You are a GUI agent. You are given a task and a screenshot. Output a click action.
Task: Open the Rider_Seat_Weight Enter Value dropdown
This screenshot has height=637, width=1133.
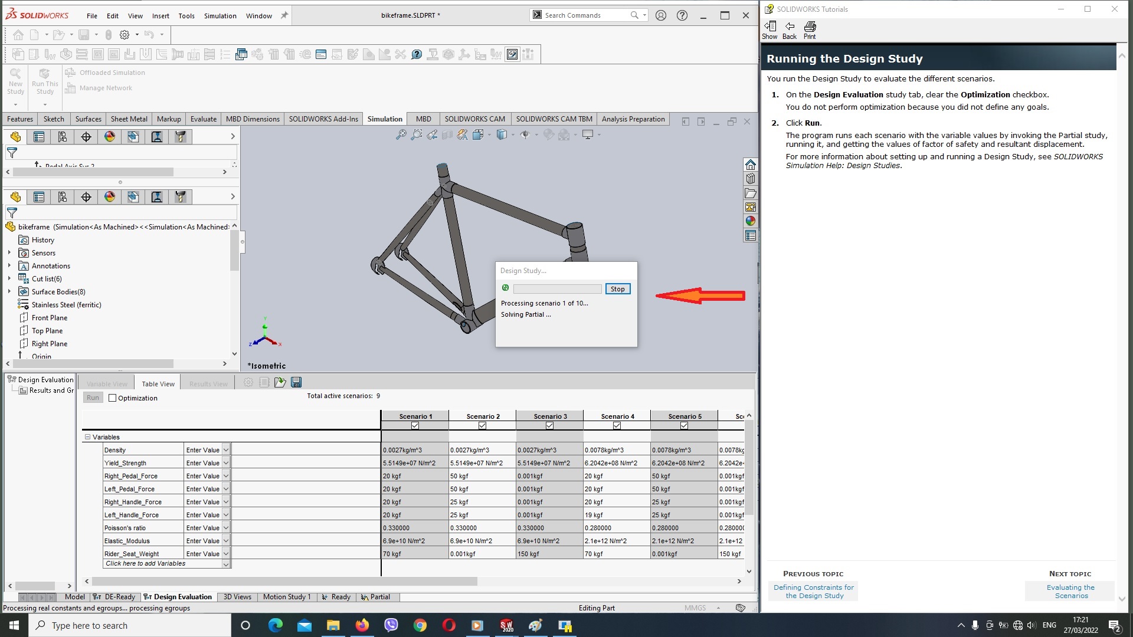coord(225,554)
